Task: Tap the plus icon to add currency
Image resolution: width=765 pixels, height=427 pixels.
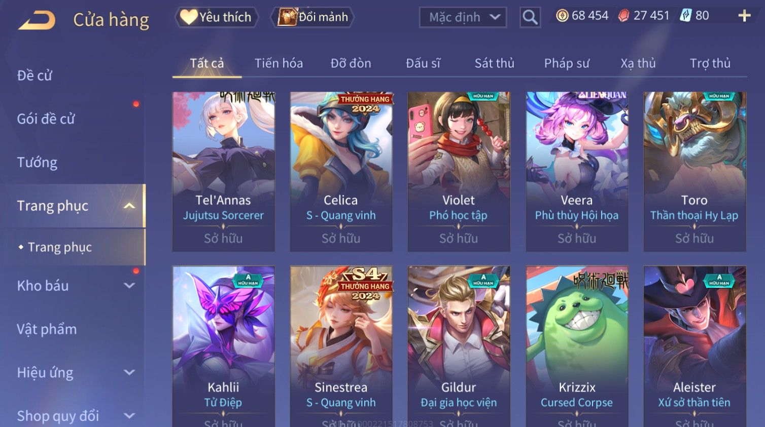Action: click(744, 16)
